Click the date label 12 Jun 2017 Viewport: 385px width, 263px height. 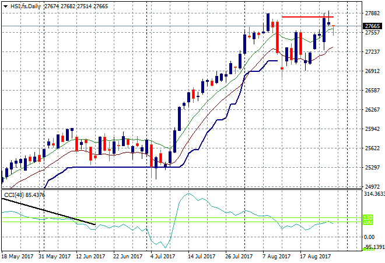click(90, 257)
